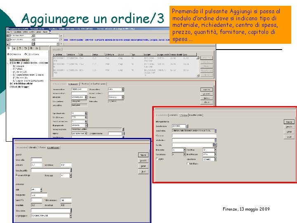Viewport: 297px width, 223px height.
Task: Click scroll-up arrow of the orders list
Action: 198,58
